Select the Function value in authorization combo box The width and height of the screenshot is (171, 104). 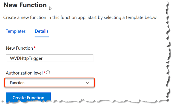click(17, 83)
